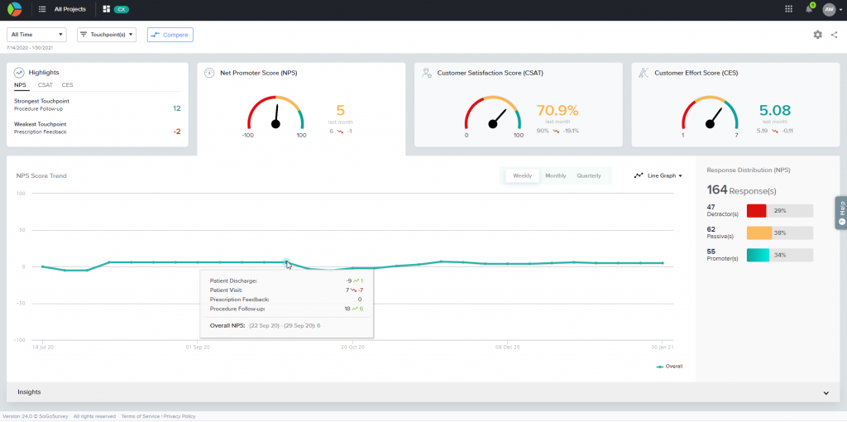This screenshot has width=847, height=422.
Task: Select the CES tab in Highlights
Action: click(x=67, y=85)
